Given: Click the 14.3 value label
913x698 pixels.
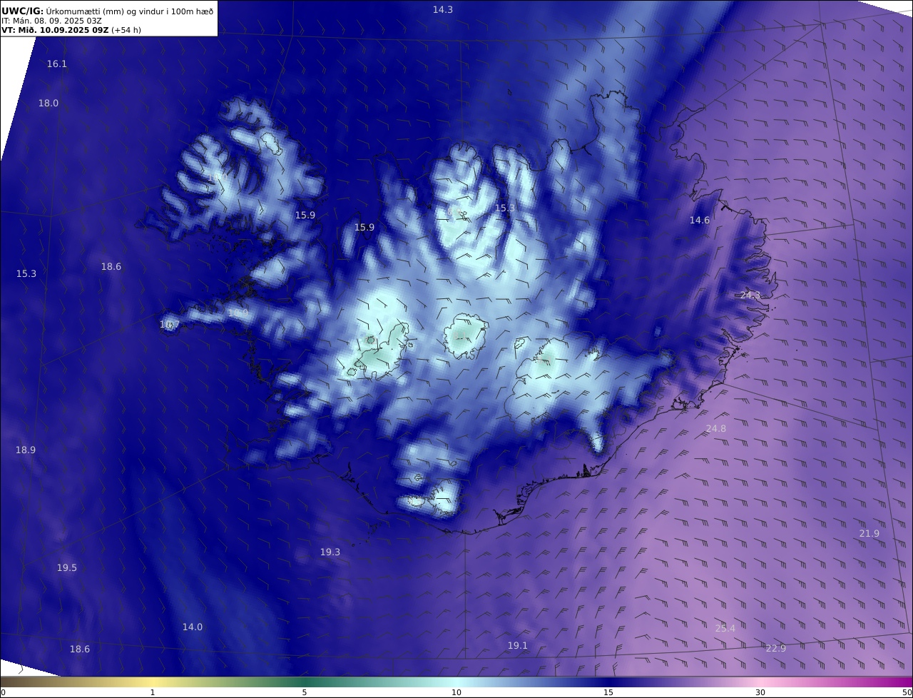Looking at the screenshot, I should [443, 9].
